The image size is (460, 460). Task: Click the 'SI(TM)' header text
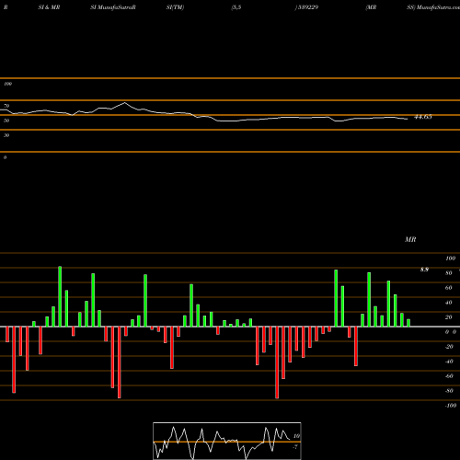point(175,7)
